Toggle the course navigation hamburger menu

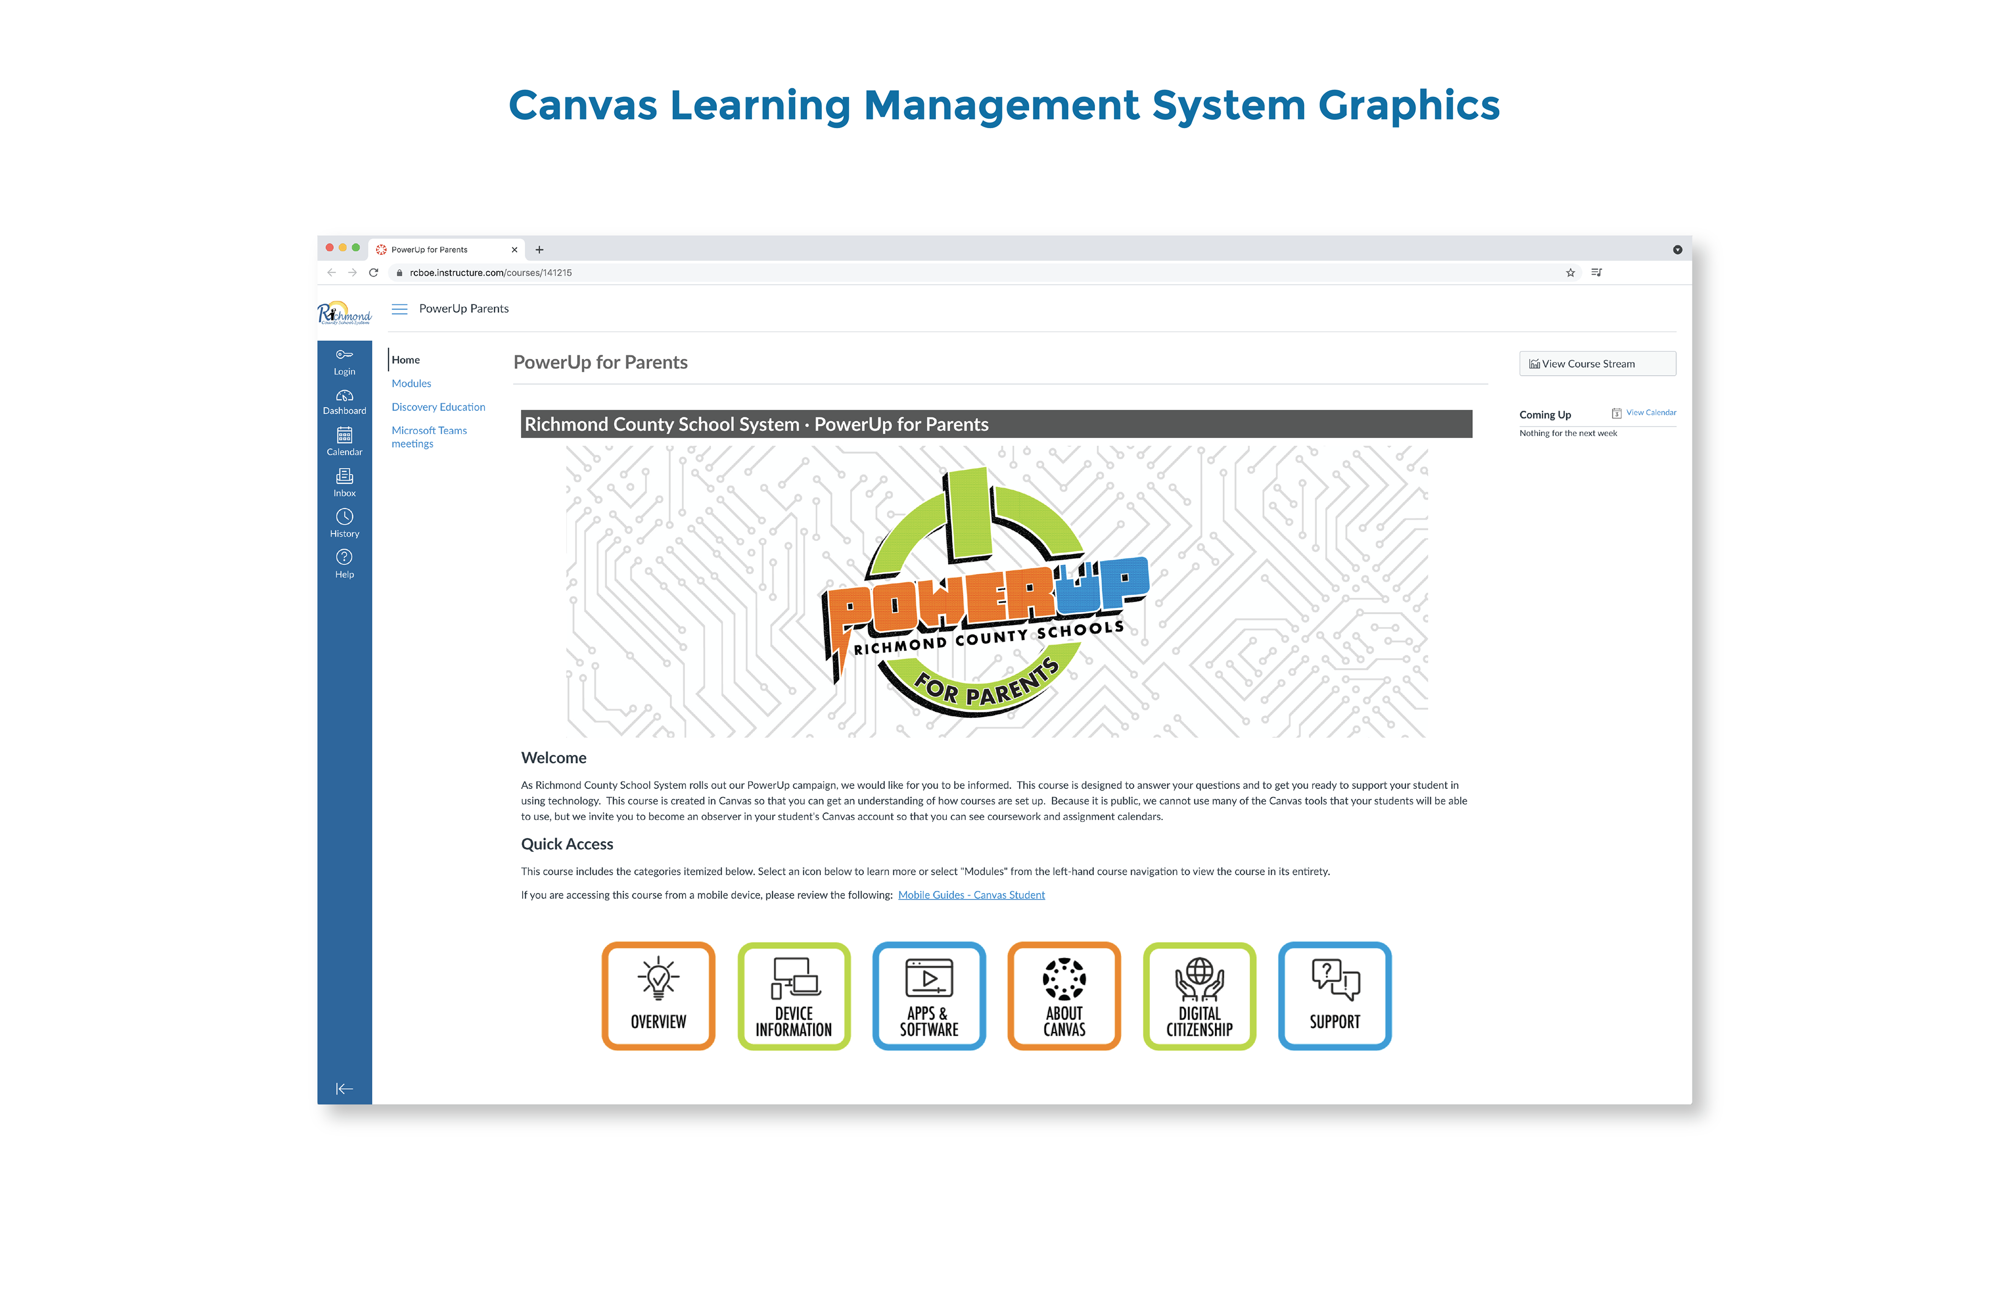[399, 309]
